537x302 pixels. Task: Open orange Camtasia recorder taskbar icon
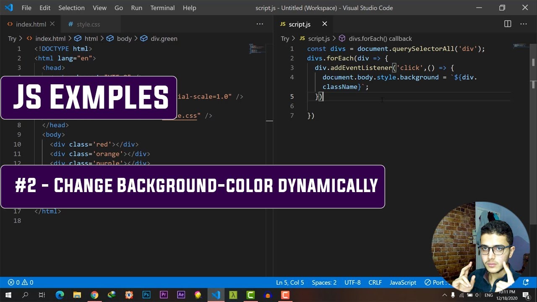[285, 295]
